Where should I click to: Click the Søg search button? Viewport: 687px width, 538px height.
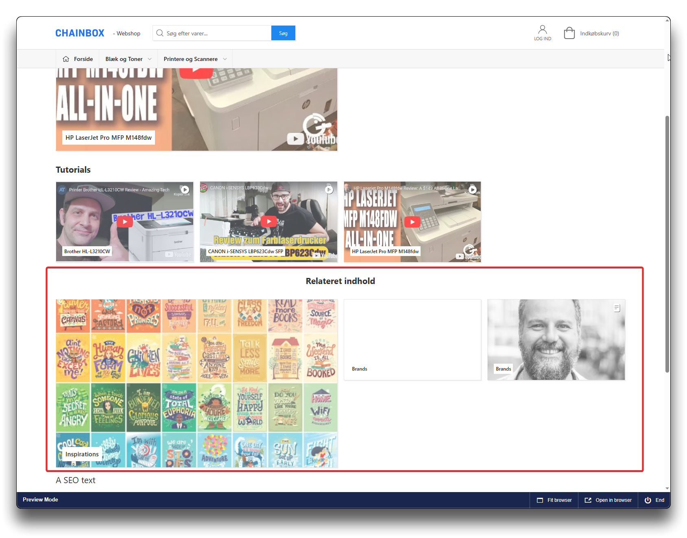[283, 33]
